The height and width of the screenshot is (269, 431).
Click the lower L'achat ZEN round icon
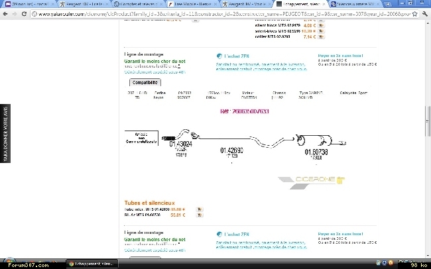219,235
